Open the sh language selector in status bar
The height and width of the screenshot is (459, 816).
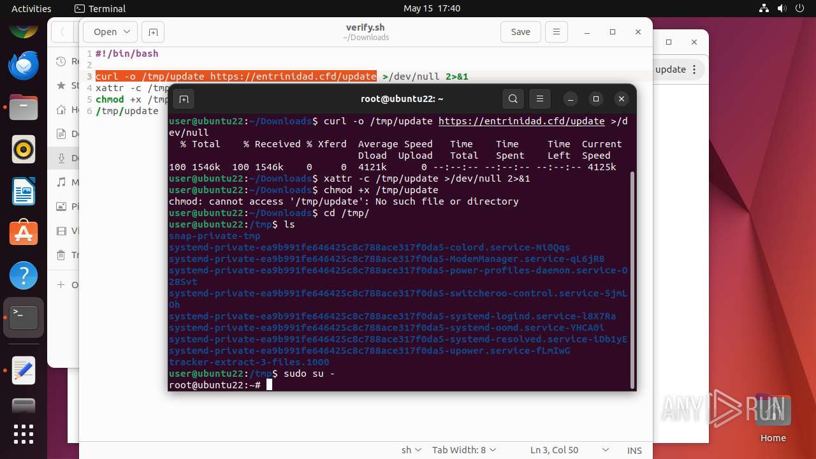(x=411, y=450)
